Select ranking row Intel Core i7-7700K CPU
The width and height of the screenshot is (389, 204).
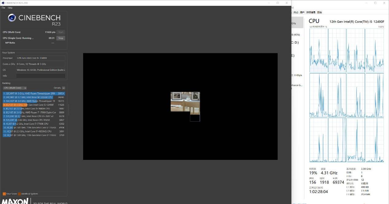[x=34, y=124]
